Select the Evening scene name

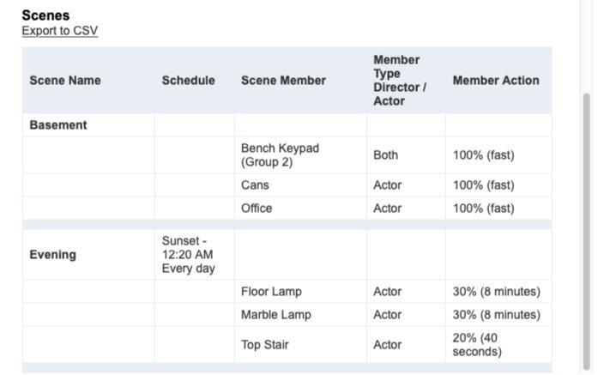click(x=53, y=254)
